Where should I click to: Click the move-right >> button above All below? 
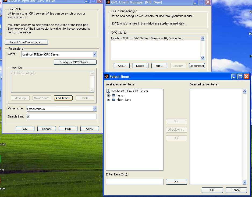176,121
